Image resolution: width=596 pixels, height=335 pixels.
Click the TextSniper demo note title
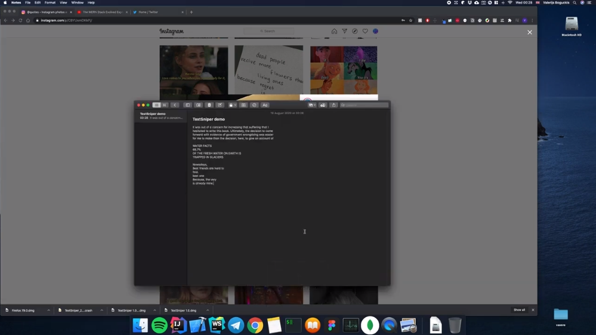coord(209,119)
